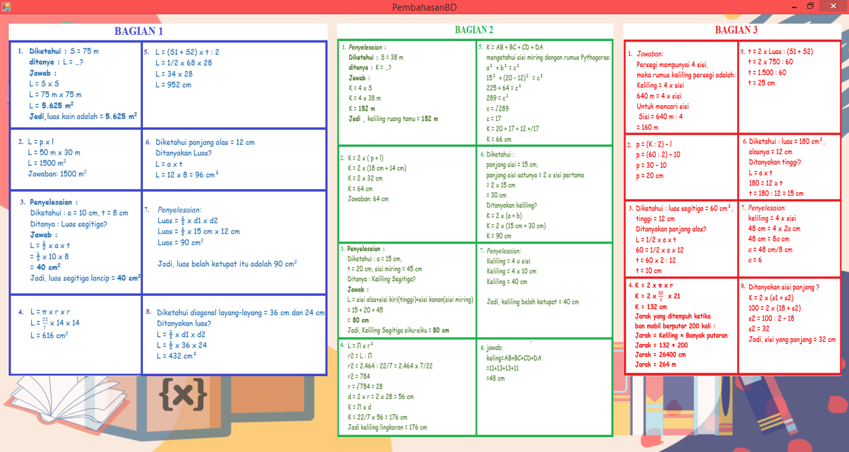Click the 'K = 66 cm' result

pyautogui.click(x=499, y=139)
